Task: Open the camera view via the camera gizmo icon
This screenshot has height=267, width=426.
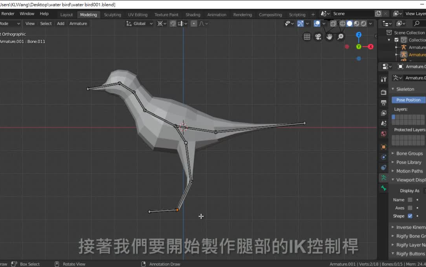Action: click(x=318, y=36)
